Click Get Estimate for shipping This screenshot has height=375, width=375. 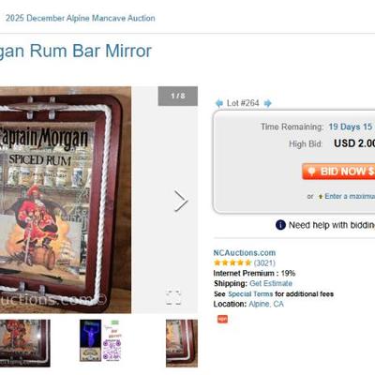[271, 283]
